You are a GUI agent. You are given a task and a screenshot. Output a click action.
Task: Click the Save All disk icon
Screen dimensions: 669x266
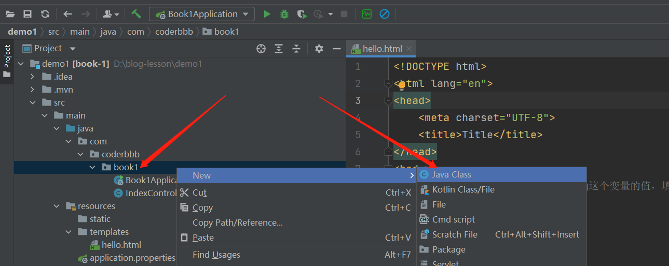(28, 14)
